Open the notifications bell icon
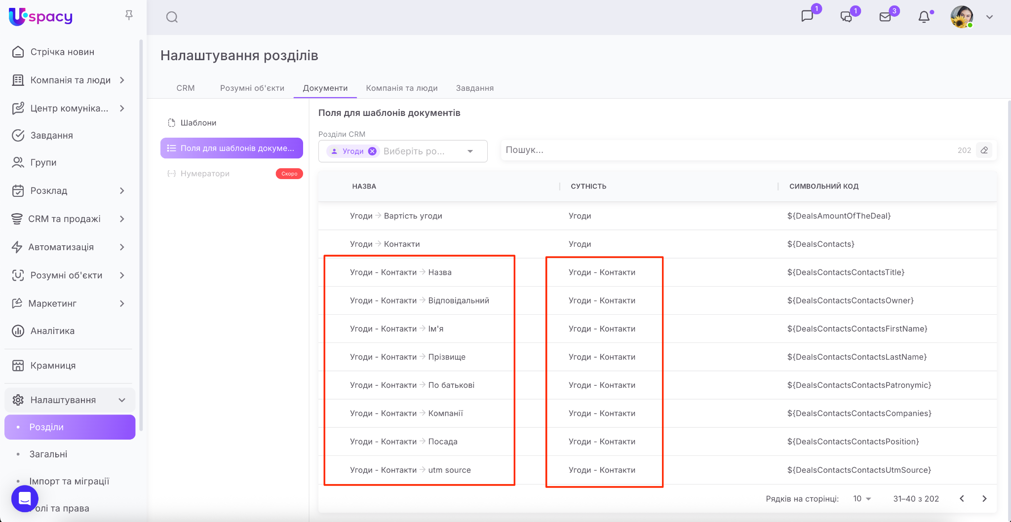Viewport: 1011px width, 522px height. click(x=924, y=17)
